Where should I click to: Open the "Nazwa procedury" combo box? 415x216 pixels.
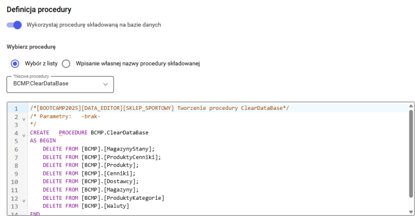click(x=61, y=84)
